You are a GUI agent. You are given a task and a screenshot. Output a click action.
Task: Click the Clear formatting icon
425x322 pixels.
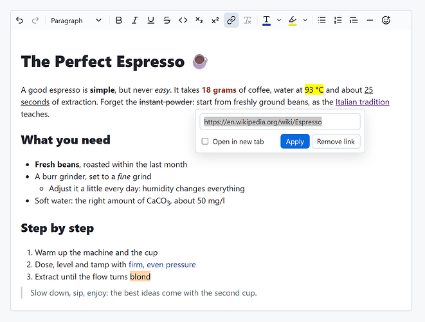(x=247, y=21)
